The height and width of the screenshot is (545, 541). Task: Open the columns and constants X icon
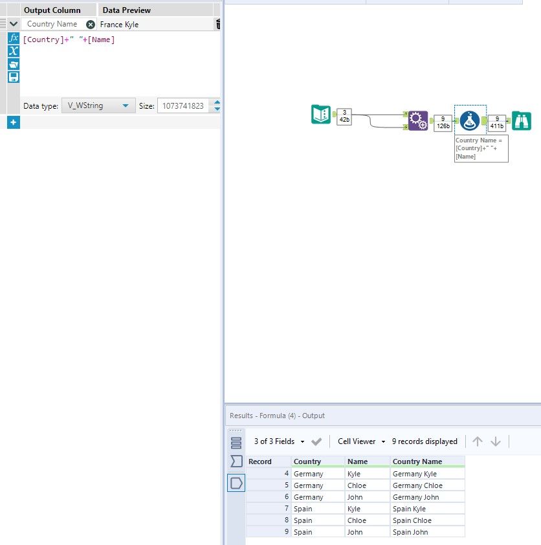14,50
